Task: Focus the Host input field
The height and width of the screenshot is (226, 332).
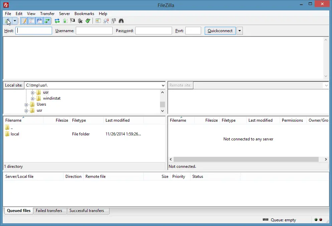Action: click(34, 31)
